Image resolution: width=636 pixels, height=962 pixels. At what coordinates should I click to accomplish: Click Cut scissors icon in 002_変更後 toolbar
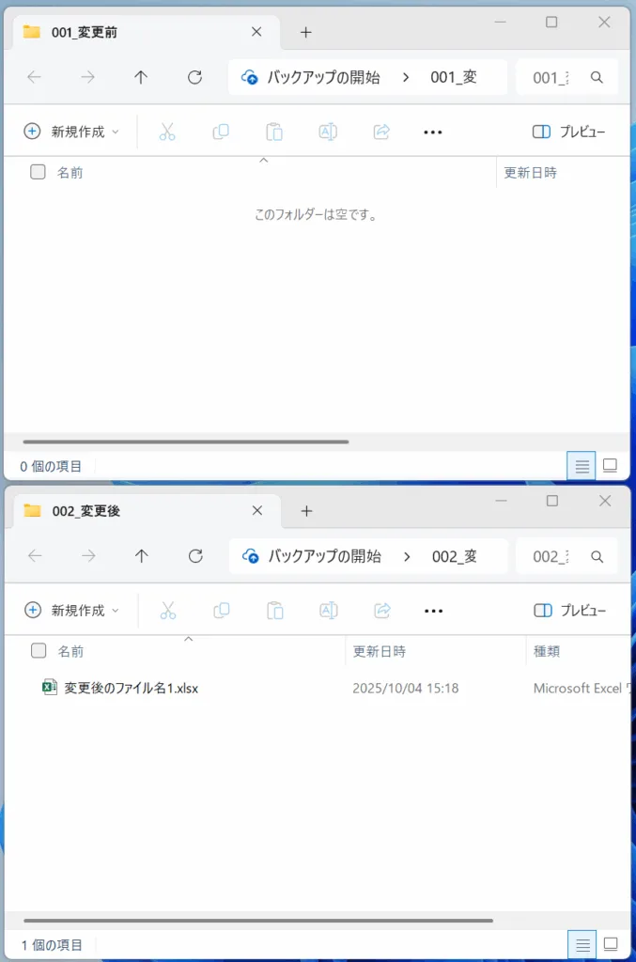click(x=168, y=611)
